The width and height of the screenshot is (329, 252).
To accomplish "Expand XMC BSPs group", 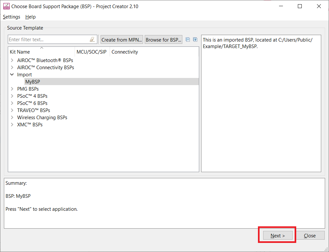I will point(12,124).
